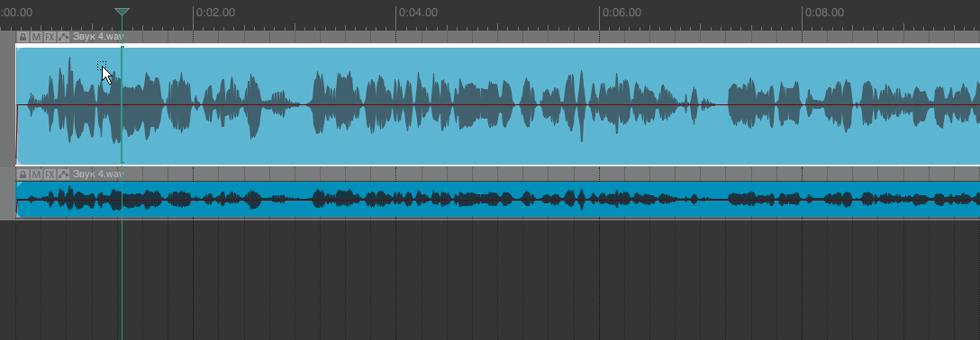The image size is (980, 340).
Task: Click envelope icon on upper Звук 4.wav event
Action: (63, 37)
